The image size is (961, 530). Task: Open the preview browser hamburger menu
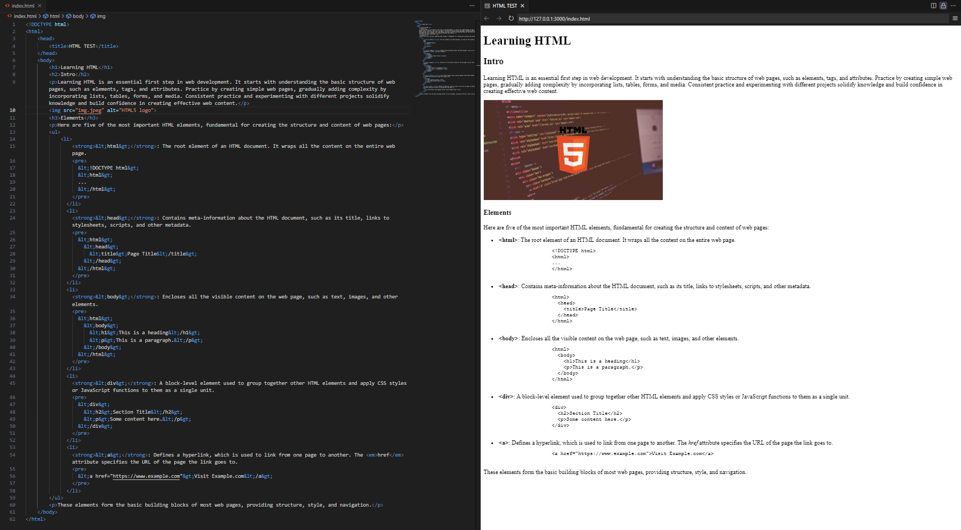point(955,18)
